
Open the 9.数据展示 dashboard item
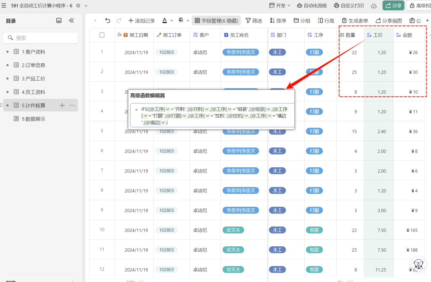coord(33,119)
